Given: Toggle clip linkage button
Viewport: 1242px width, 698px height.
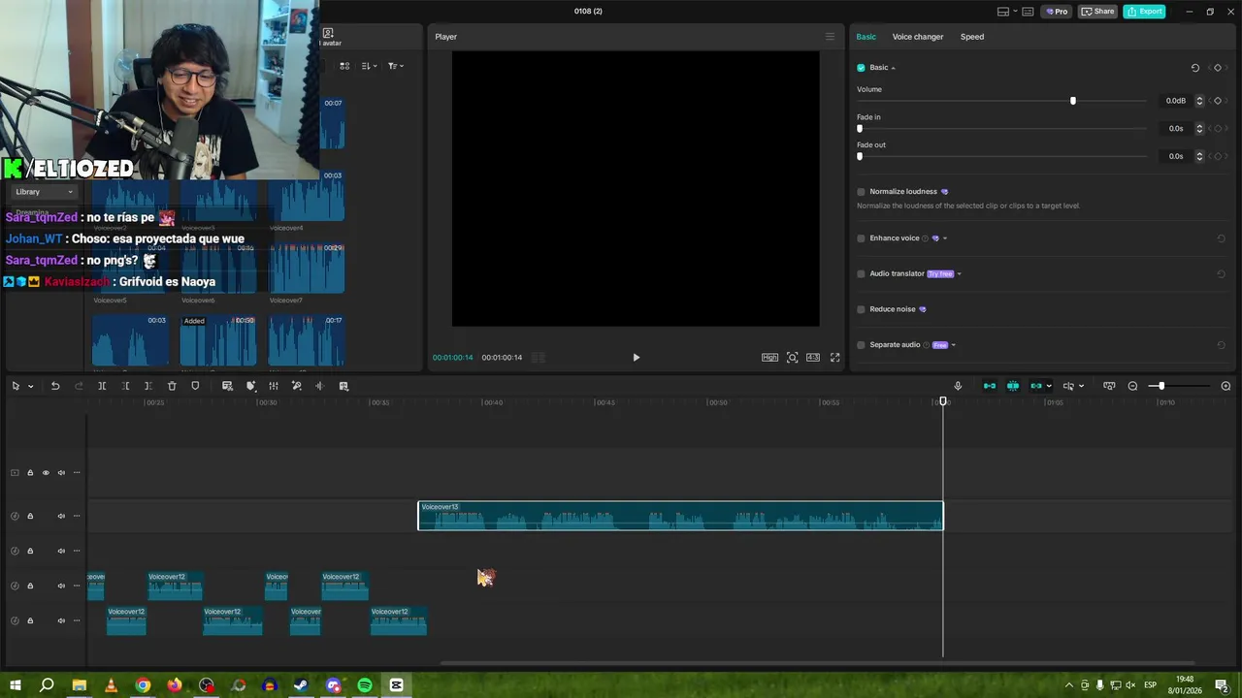Looking at the screenshot, I should [1036, 386].
